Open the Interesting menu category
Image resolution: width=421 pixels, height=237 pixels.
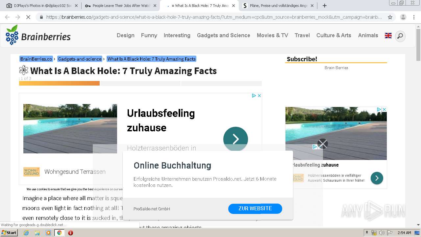pyautogui.click(x=177, y=35)
